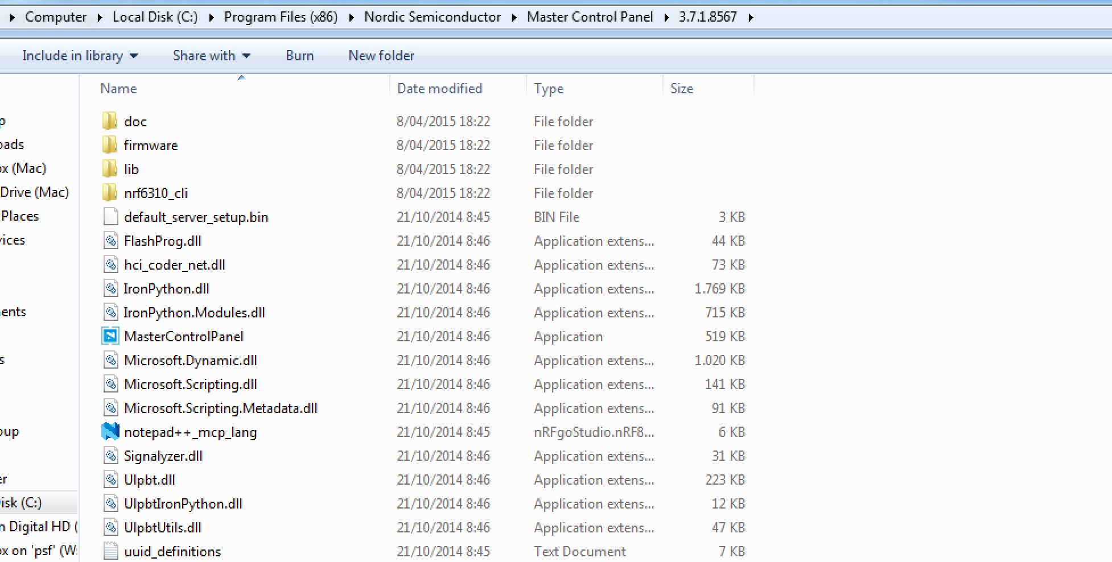Image resolution: width=1112 pixels, height=562 pixels.
Task: Expand breadcrumb arrow after Local Disk (C:)
Action: tap(211, 18)
